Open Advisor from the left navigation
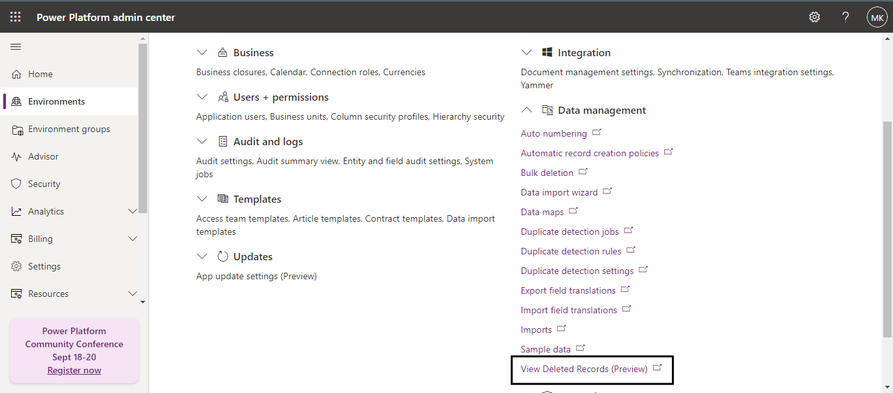 click(x=43, y=156)
